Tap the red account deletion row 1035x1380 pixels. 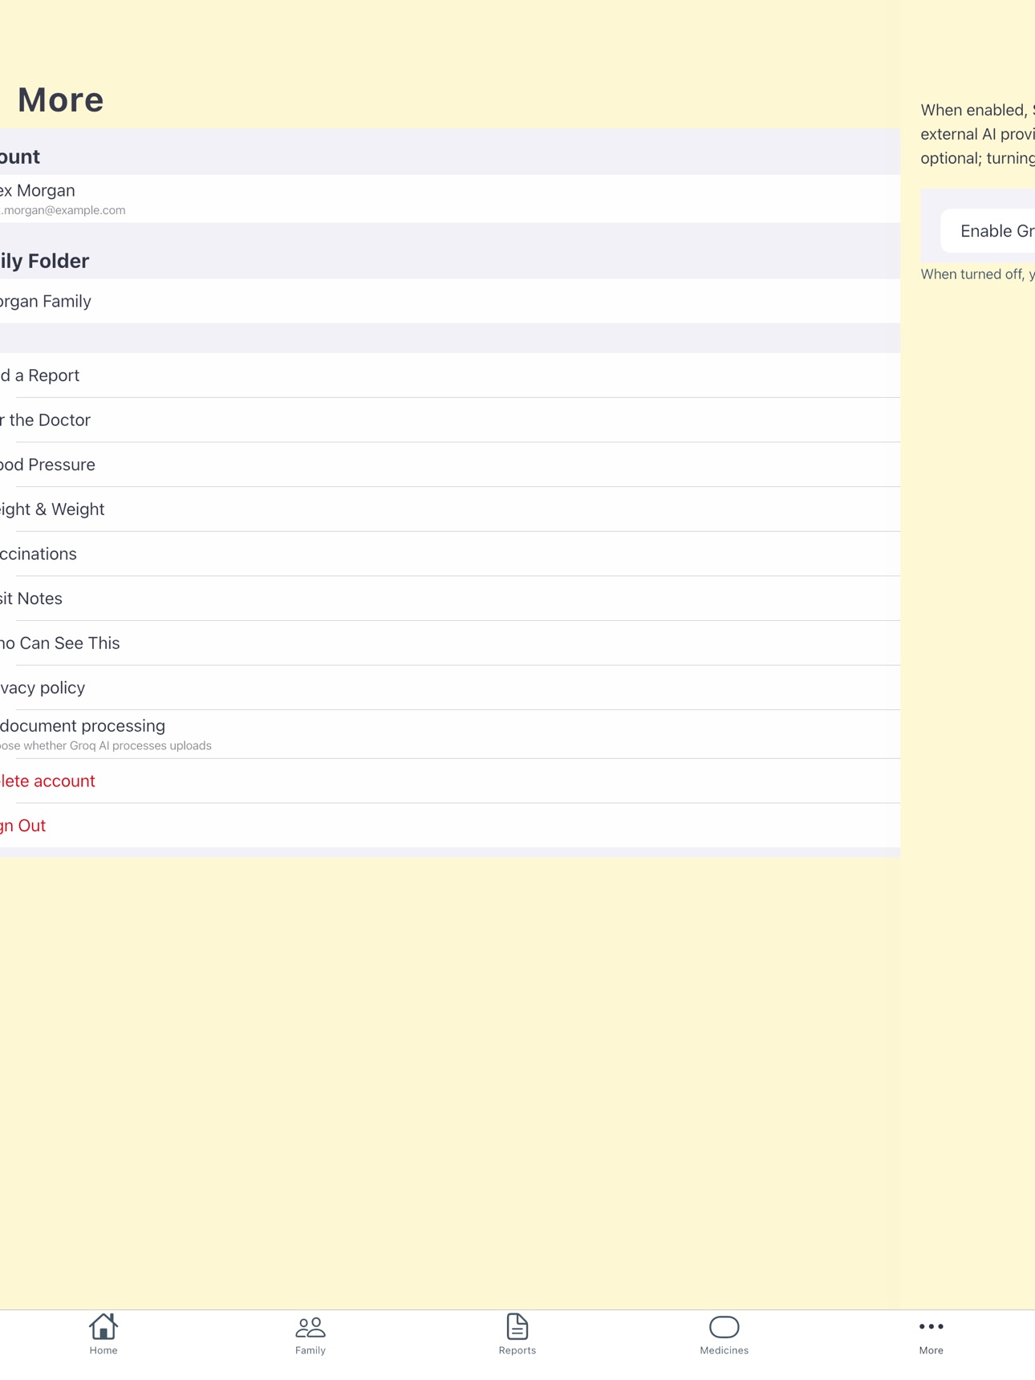coord(450,781)
